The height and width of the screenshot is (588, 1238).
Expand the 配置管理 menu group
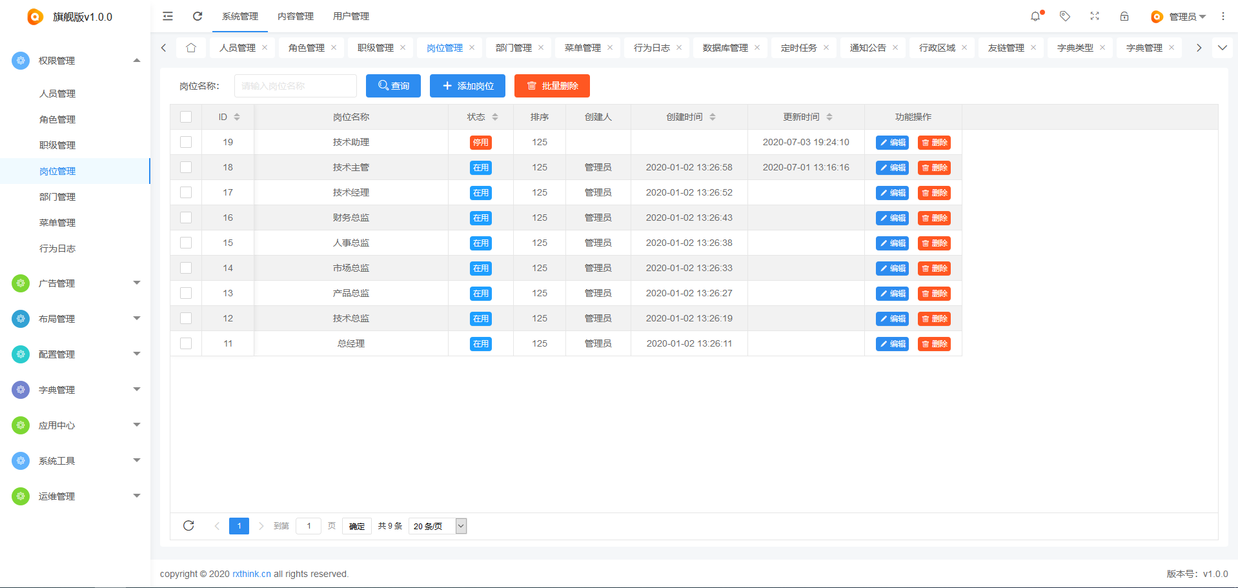tap(137, 354)
